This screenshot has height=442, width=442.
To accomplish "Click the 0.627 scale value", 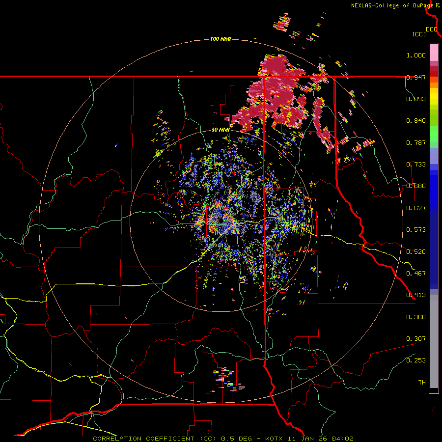I will tap(416, 208).
